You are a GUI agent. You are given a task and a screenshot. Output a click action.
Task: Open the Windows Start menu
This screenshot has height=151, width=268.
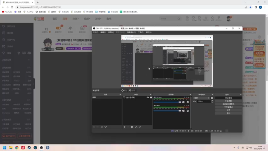tap(5, 148)
